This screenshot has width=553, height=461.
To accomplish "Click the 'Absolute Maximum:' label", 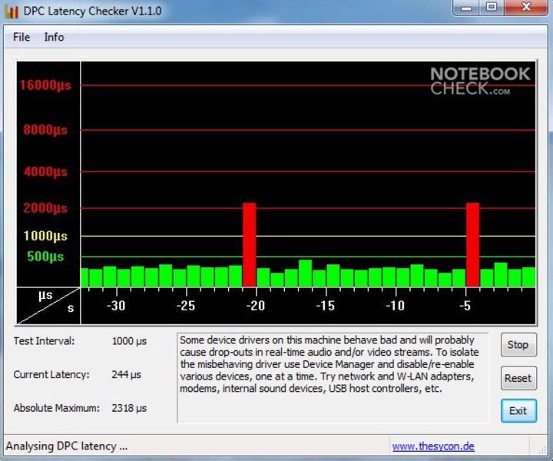I will tap(56, 408).
